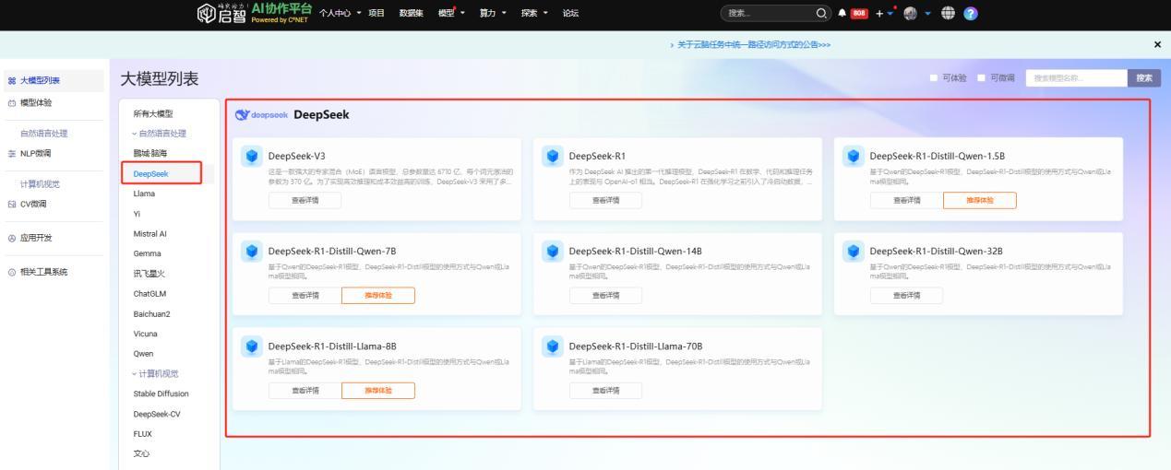This screenshot has height=470, width=1171.
Task: Click the DeepSeek-R1-Distill-Llama-70B cube icon
Action: (x=553, y=347)
